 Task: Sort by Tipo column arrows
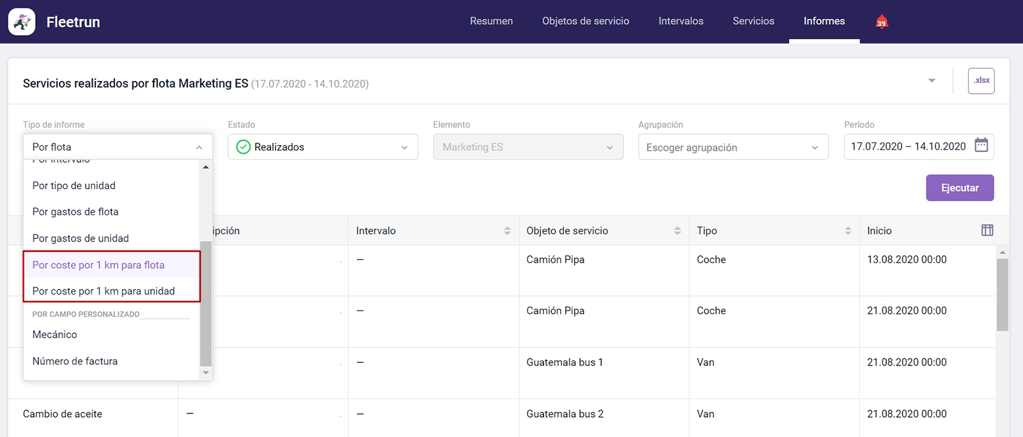pyautogui.click(x=848, y=231)
